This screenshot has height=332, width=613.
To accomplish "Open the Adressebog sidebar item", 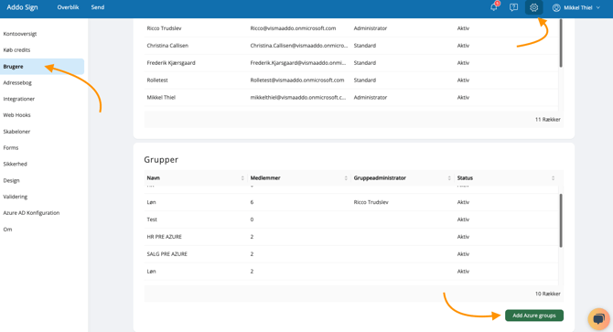I will [17, 83].
